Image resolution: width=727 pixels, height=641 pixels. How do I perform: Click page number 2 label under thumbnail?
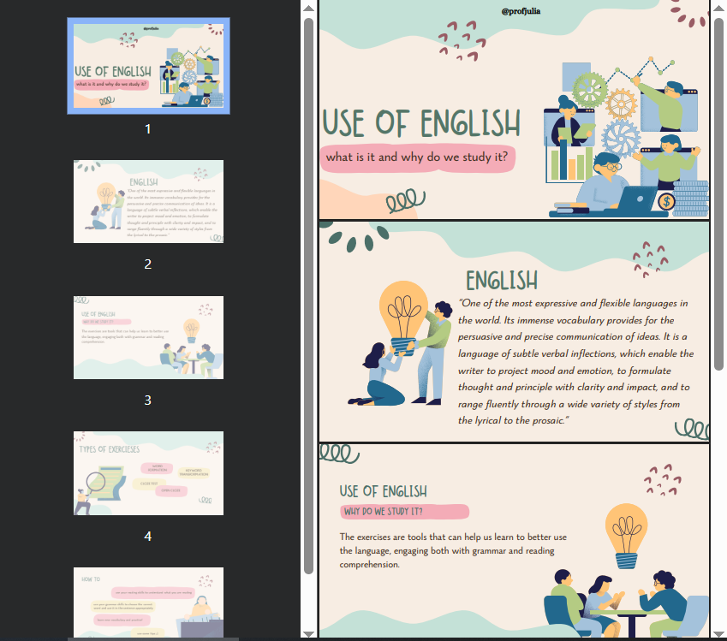pos(148,264)
